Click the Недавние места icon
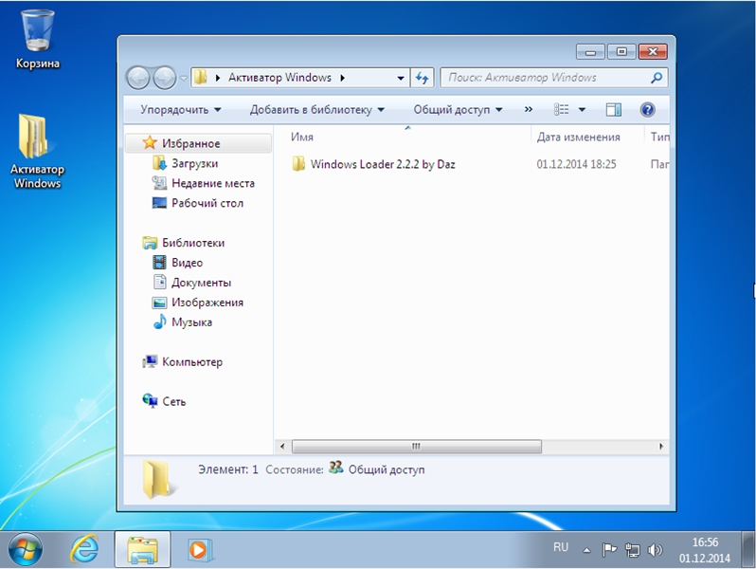This screenshot has width=756, height=569. [x=159, y=183]
